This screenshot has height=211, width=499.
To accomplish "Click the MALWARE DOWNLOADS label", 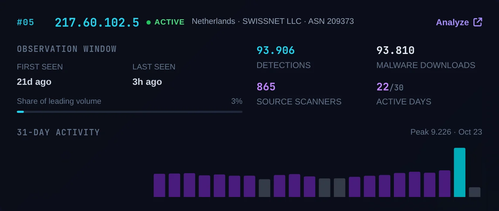I will [426, 65].
